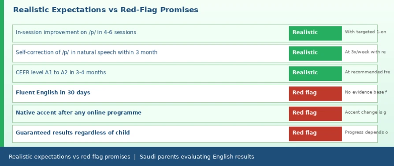Image resolution: width=394 pixels, height=166 pixels.
Task: Click the 'No evidence base' note text
Action: (x=366, y=92)
